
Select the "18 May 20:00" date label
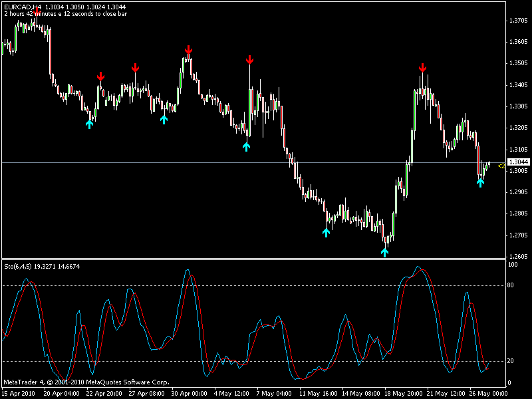[x=402, y=394]
